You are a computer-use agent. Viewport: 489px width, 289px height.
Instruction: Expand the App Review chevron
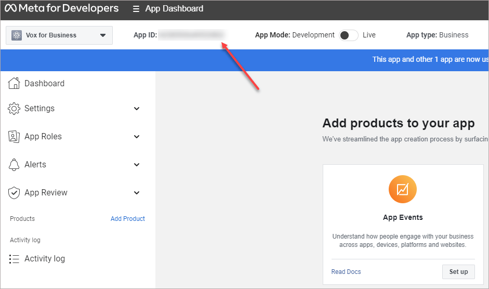[137, 193]
